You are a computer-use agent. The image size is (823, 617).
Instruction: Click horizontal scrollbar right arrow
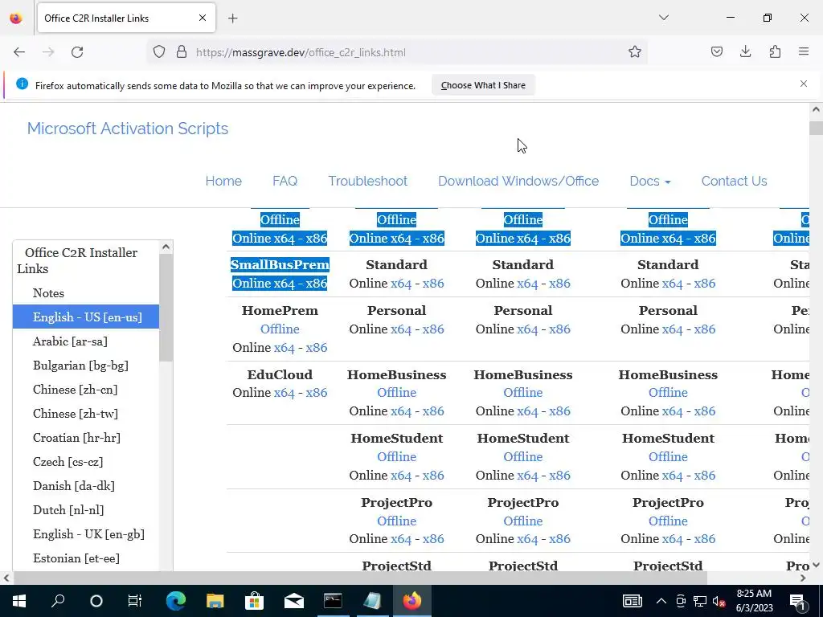pos(803,578)
